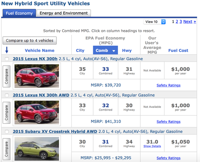Open the green Subaru Crosstrek photo

pyautogui.click(x=37, y=149)
